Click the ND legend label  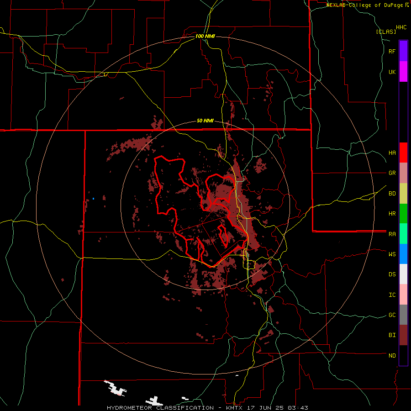392,355
